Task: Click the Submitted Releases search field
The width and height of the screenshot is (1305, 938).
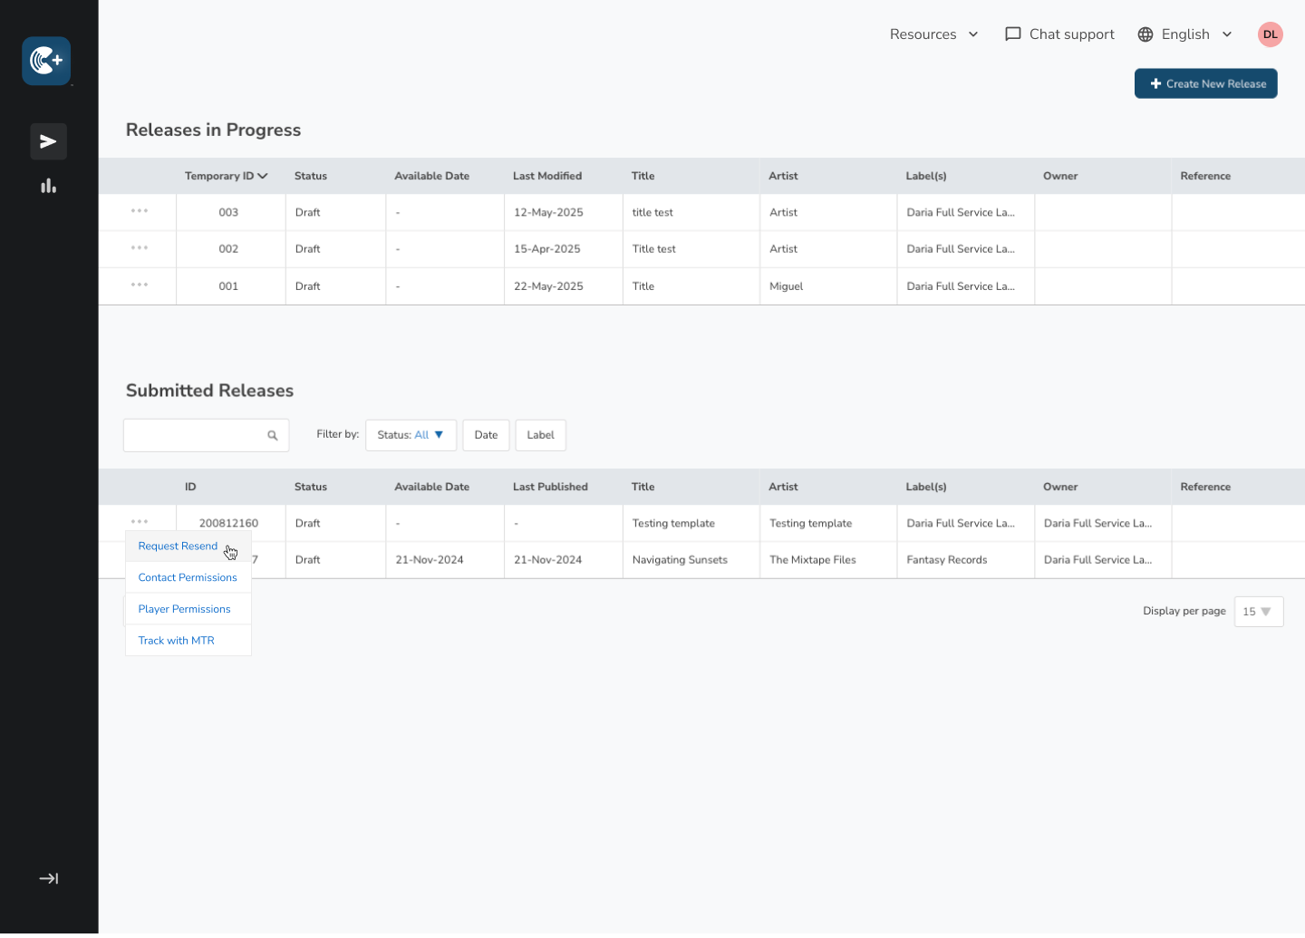Action: [x=195, y=435]
